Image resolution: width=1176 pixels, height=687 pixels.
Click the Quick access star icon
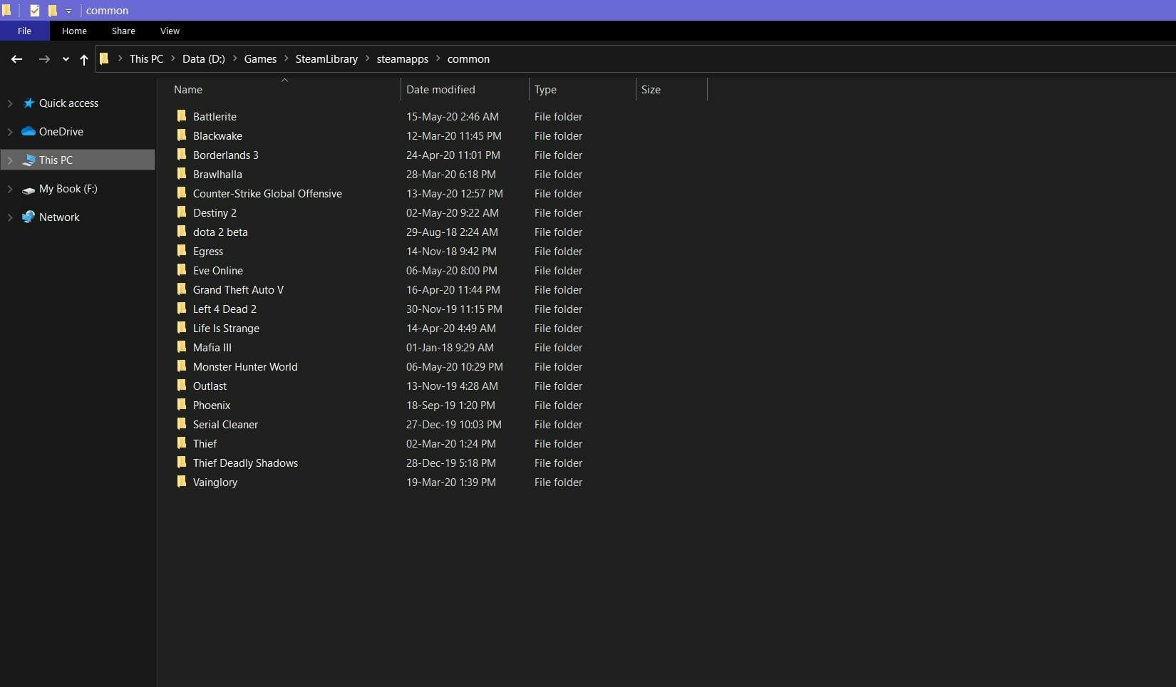[x=29, y=103]
